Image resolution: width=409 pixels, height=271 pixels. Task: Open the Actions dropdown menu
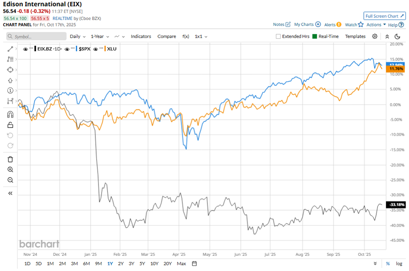click(376, 24)
